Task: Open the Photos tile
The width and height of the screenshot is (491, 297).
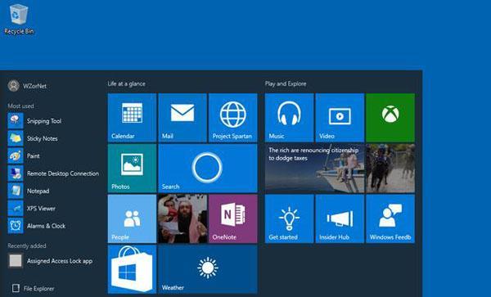Action: point(132,169)
